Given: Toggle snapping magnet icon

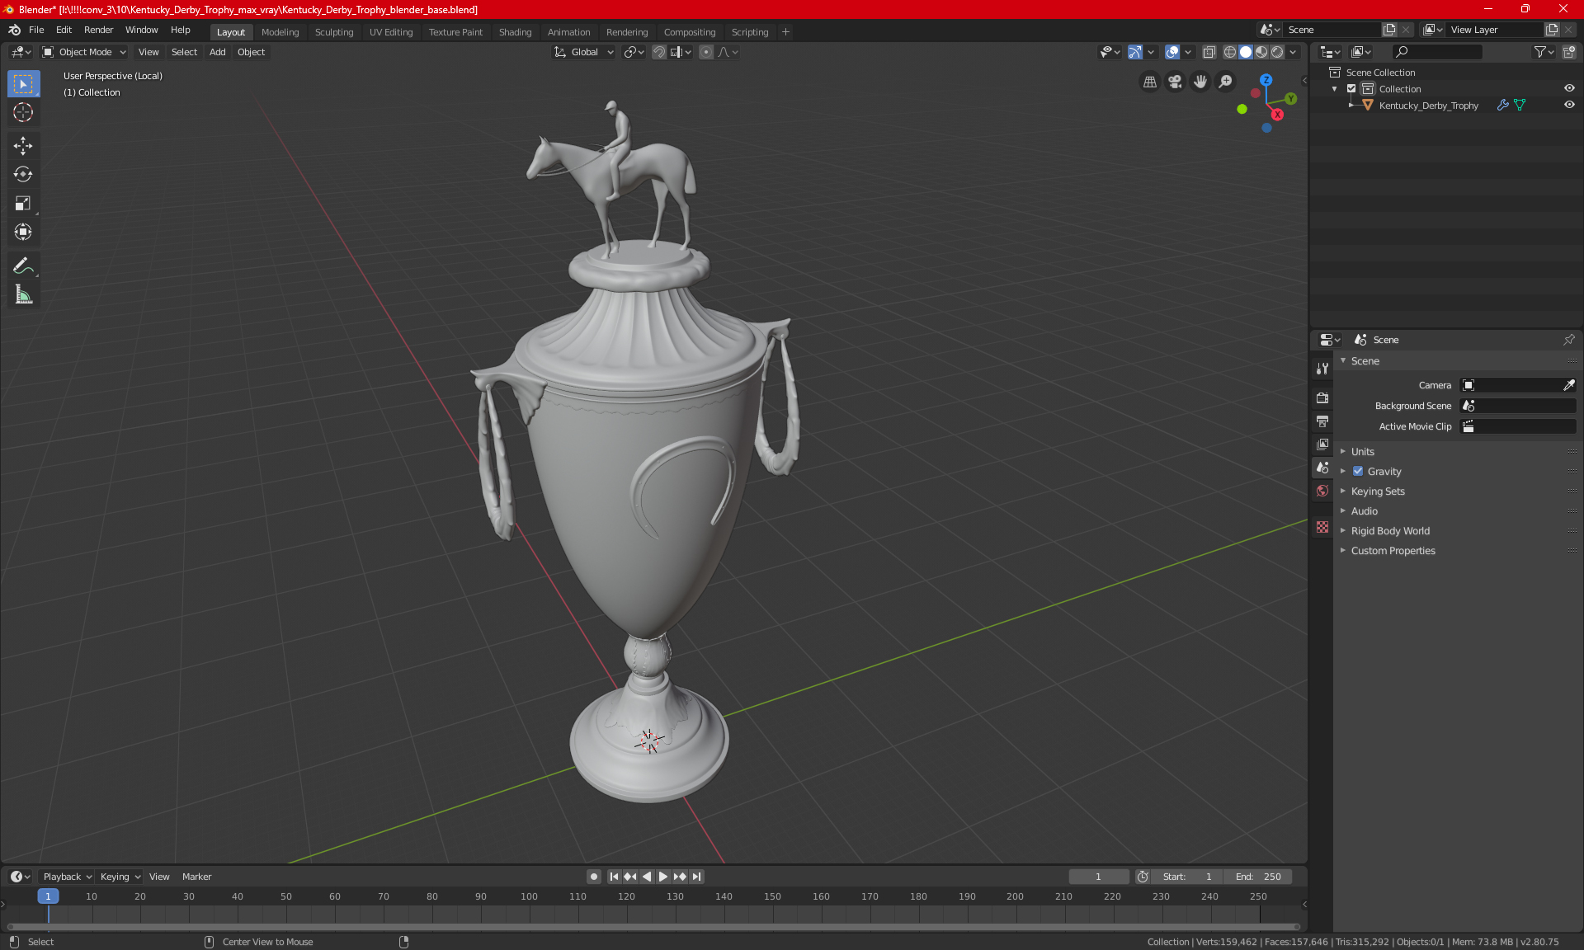Looking at the screenshot, I should [658, 52].
